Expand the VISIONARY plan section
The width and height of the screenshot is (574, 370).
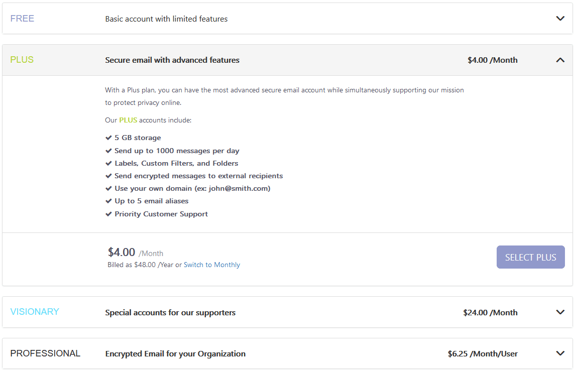coord(560,312)
